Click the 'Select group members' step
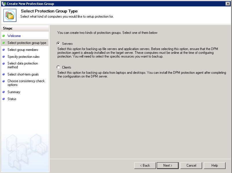Image resolution: width=232 pixels, height=173 pixels. [23, 50]
